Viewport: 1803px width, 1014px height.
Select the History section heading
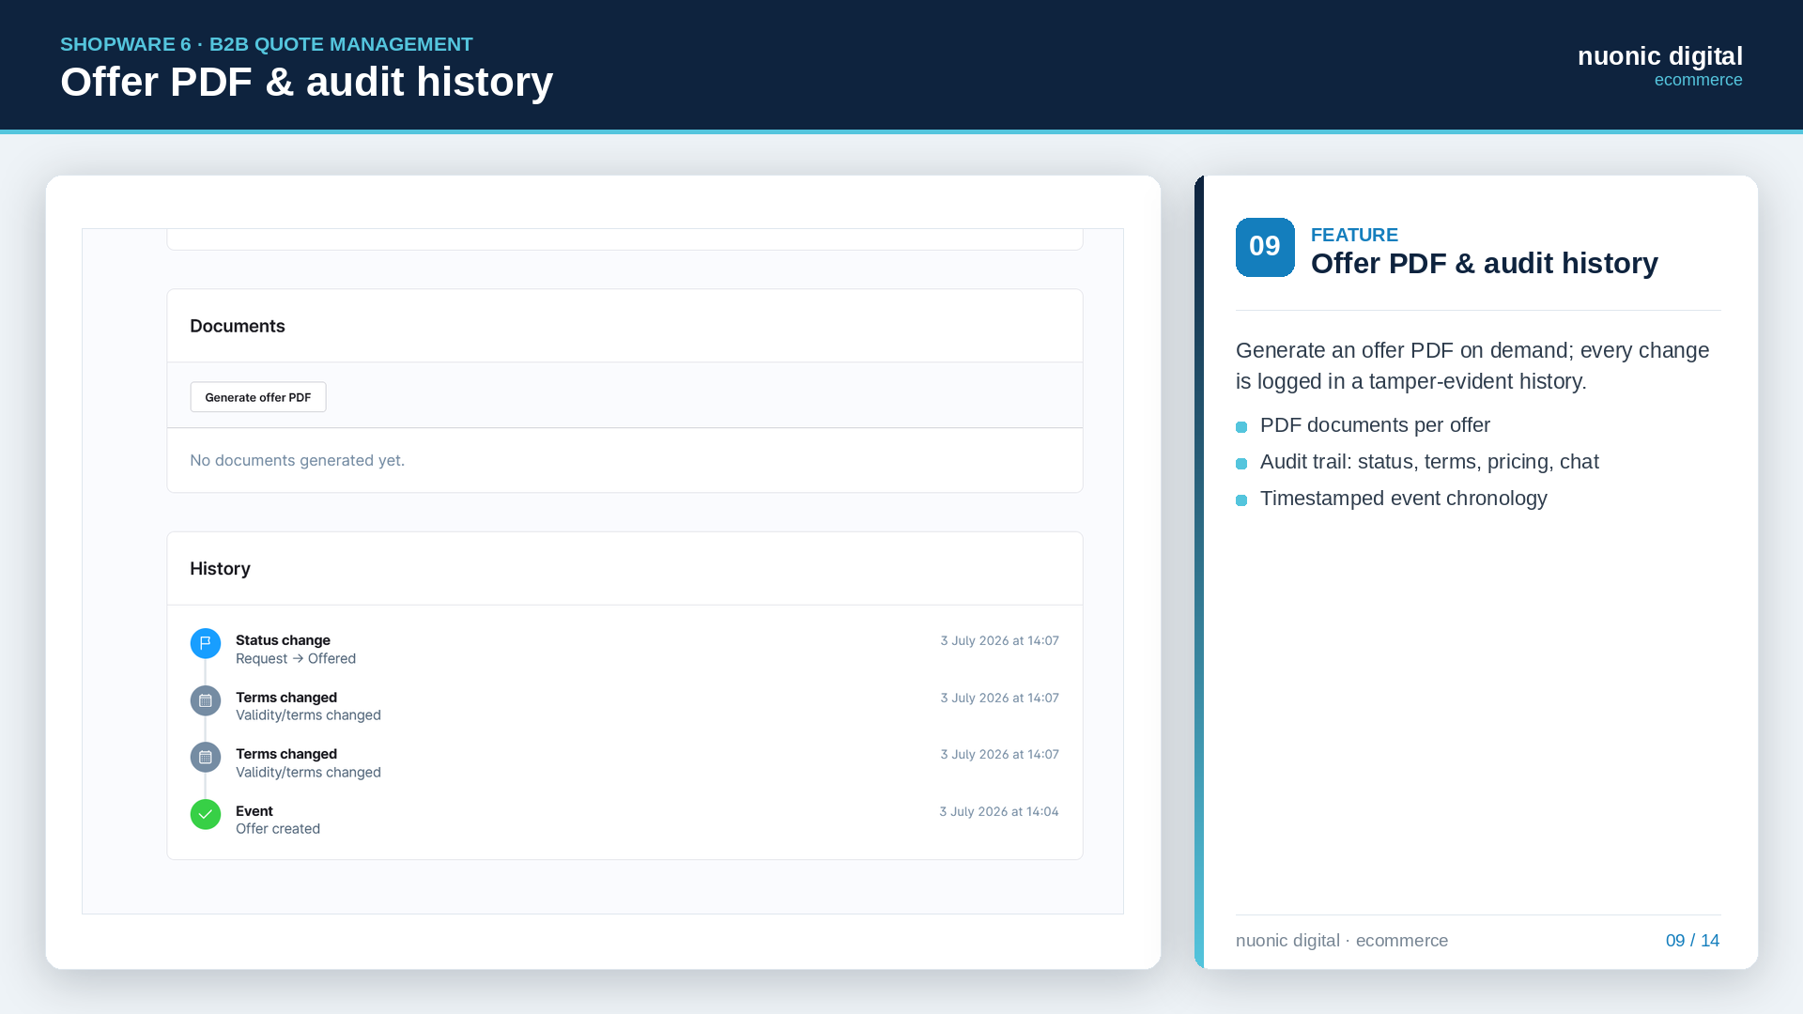pos(220,568)
